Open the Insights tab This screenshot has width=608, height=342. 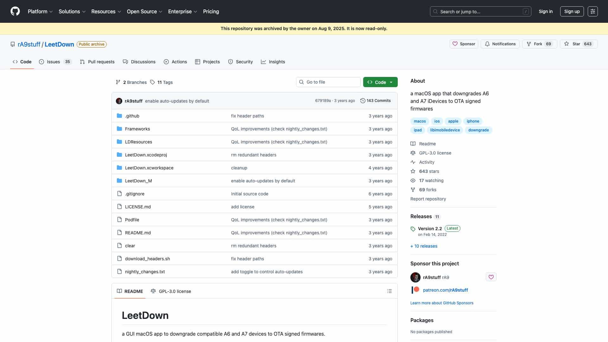(x=273, y=62)
